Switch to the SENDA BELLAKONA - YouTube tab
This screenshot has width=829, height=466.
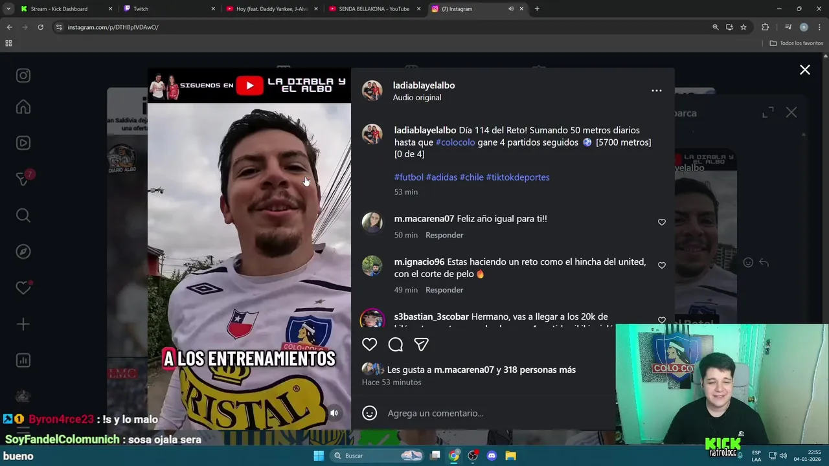pos(375,9)
